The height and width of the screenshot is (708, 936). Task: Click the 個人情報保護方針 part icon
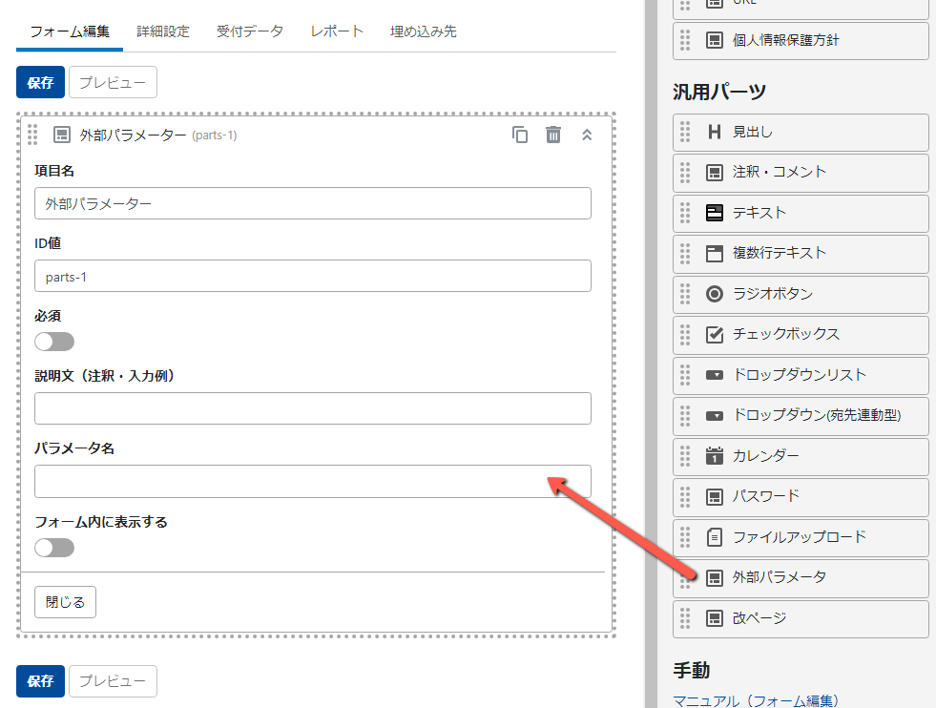pyautogui.click(x=714, y=40)
